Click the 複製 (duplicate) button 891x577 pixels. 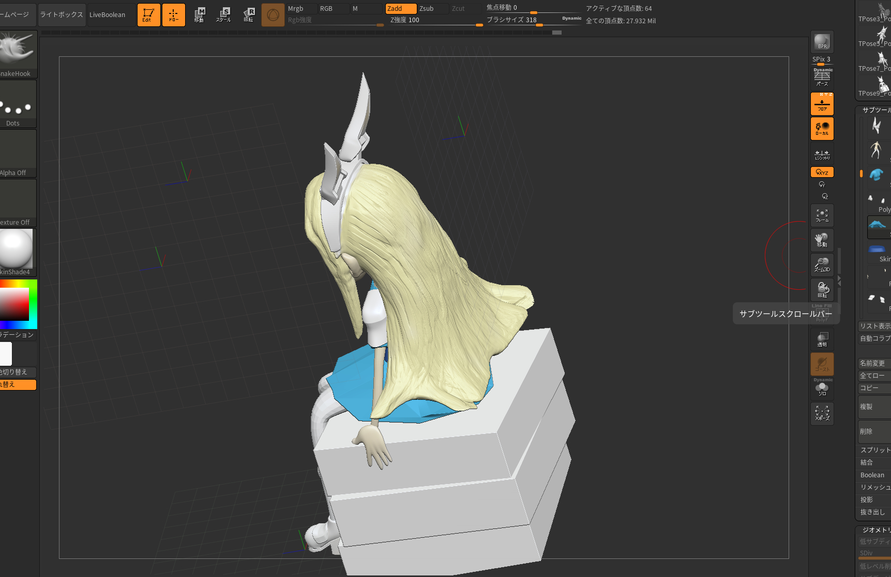(x=874, y=407)
